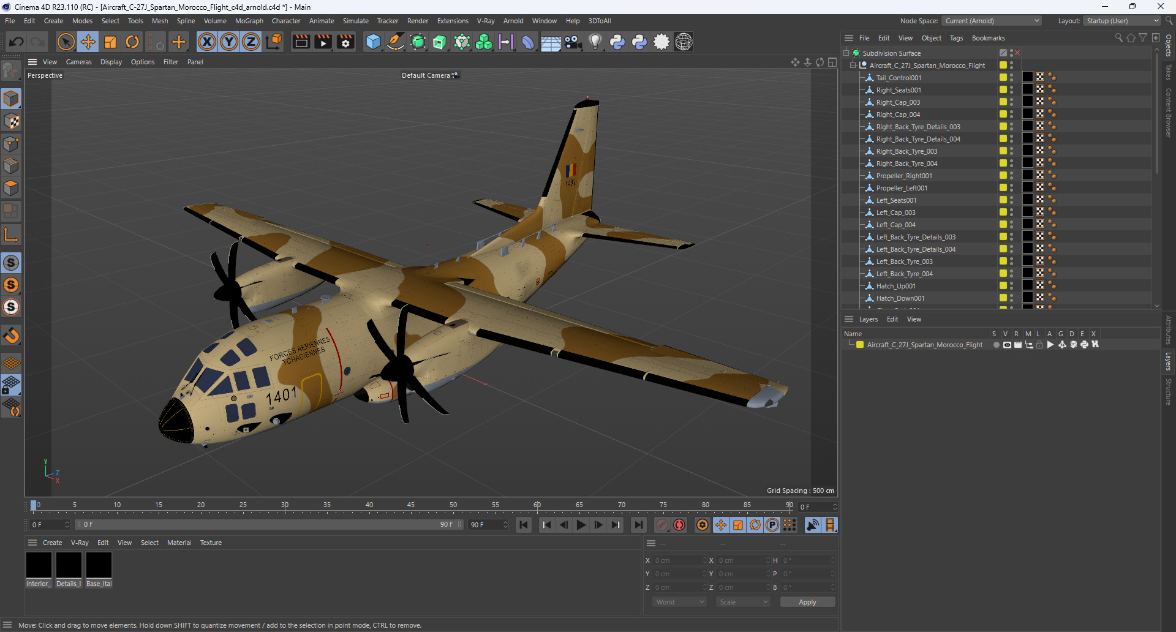Toggle layer visibility eye icon
The width and height of the screenshot is (1176, 632).
click(x=1007, y=345)
